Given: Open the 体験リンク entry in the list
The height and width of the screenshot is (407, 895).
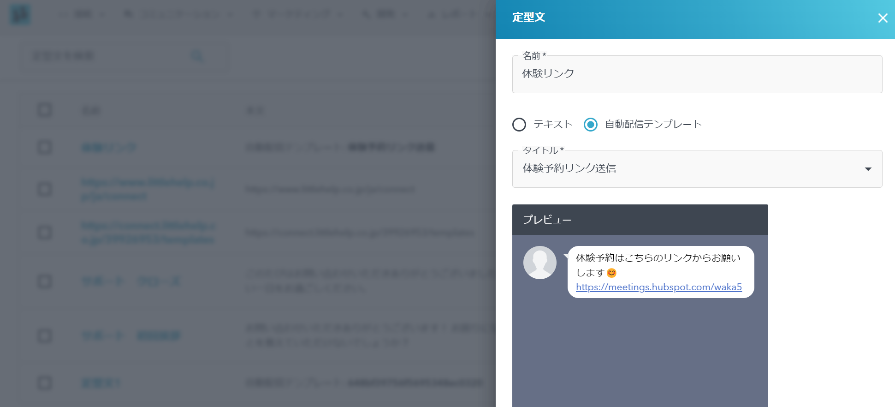Looking at the screenshot, I should [x=109, y=148].
